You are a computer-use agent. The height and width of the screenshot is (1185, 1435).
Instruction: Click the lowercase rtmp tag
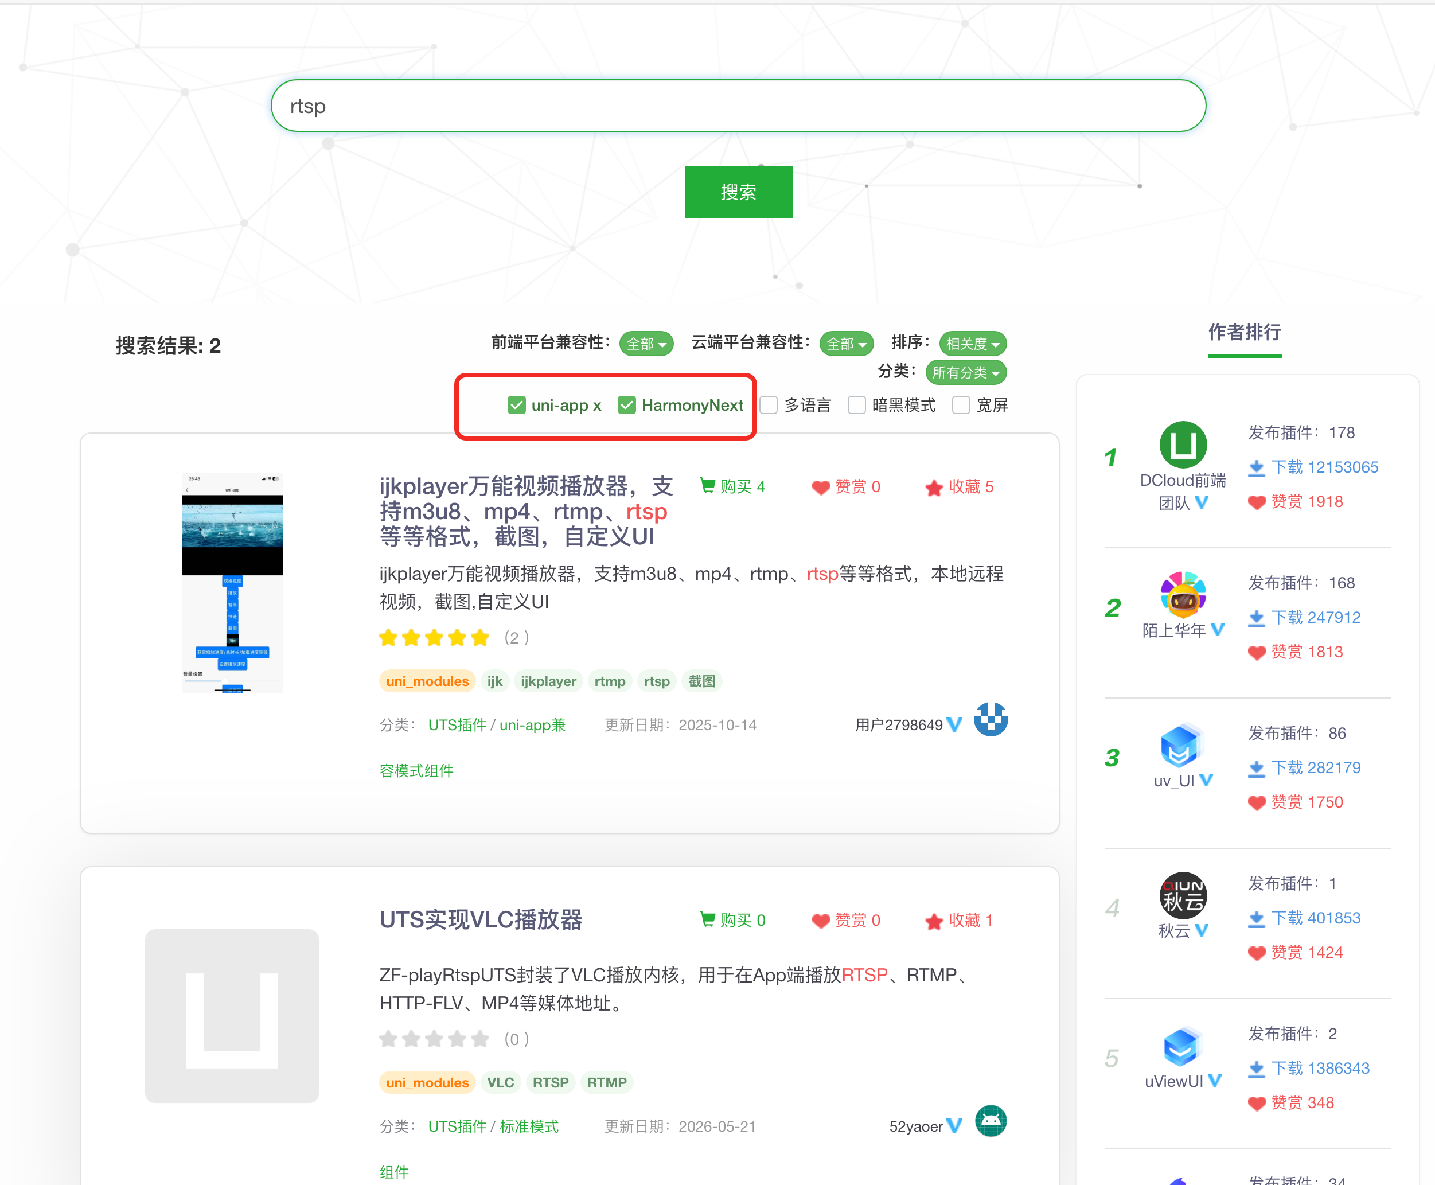[x=610, y=681]
